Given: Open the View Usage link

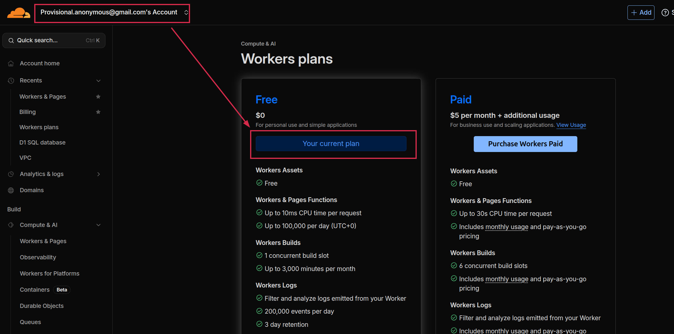Looking at the screenshot, I should (x=571, y=125).
